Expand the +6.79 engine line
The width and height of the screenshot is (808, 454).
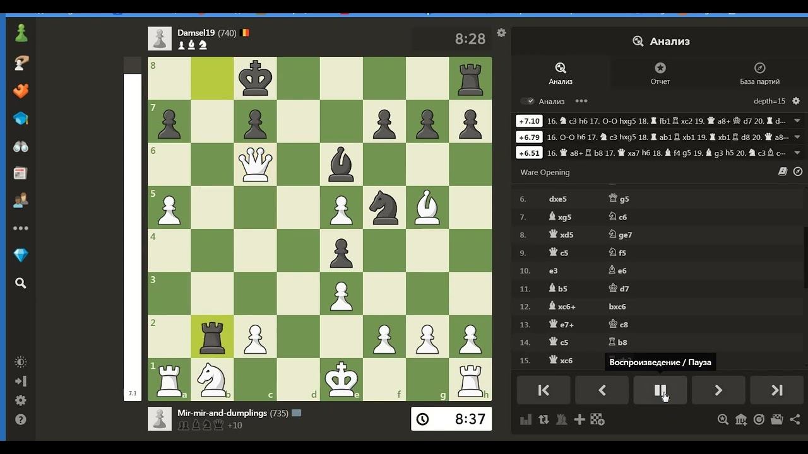click(797, 137)
